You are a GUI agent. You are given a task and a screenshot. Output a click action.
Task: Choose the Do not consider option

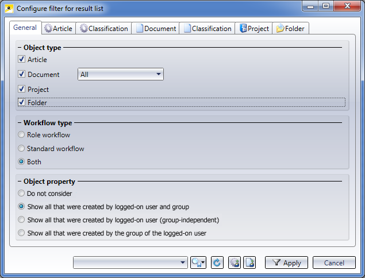coord(22,194)
